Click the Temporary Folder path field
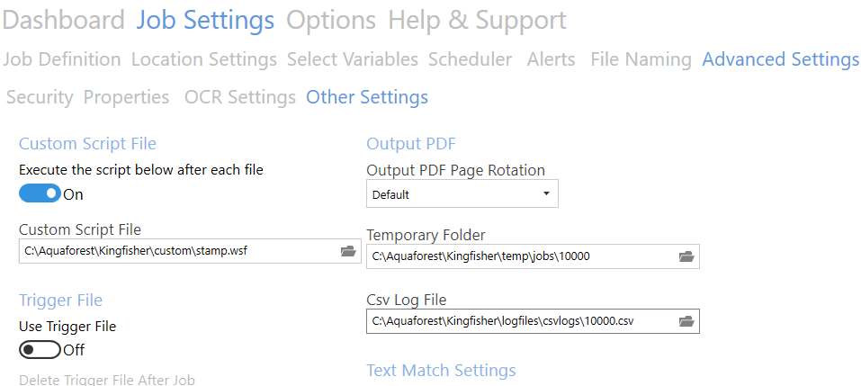Viewport: 861px width, 386px height. pyautogui.click(x=533, y=256)
